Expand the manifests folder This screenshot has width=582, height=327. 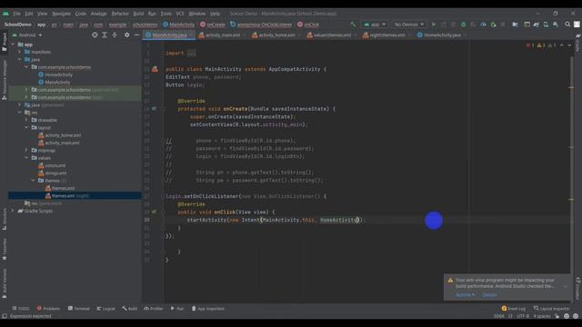(20, 52)
